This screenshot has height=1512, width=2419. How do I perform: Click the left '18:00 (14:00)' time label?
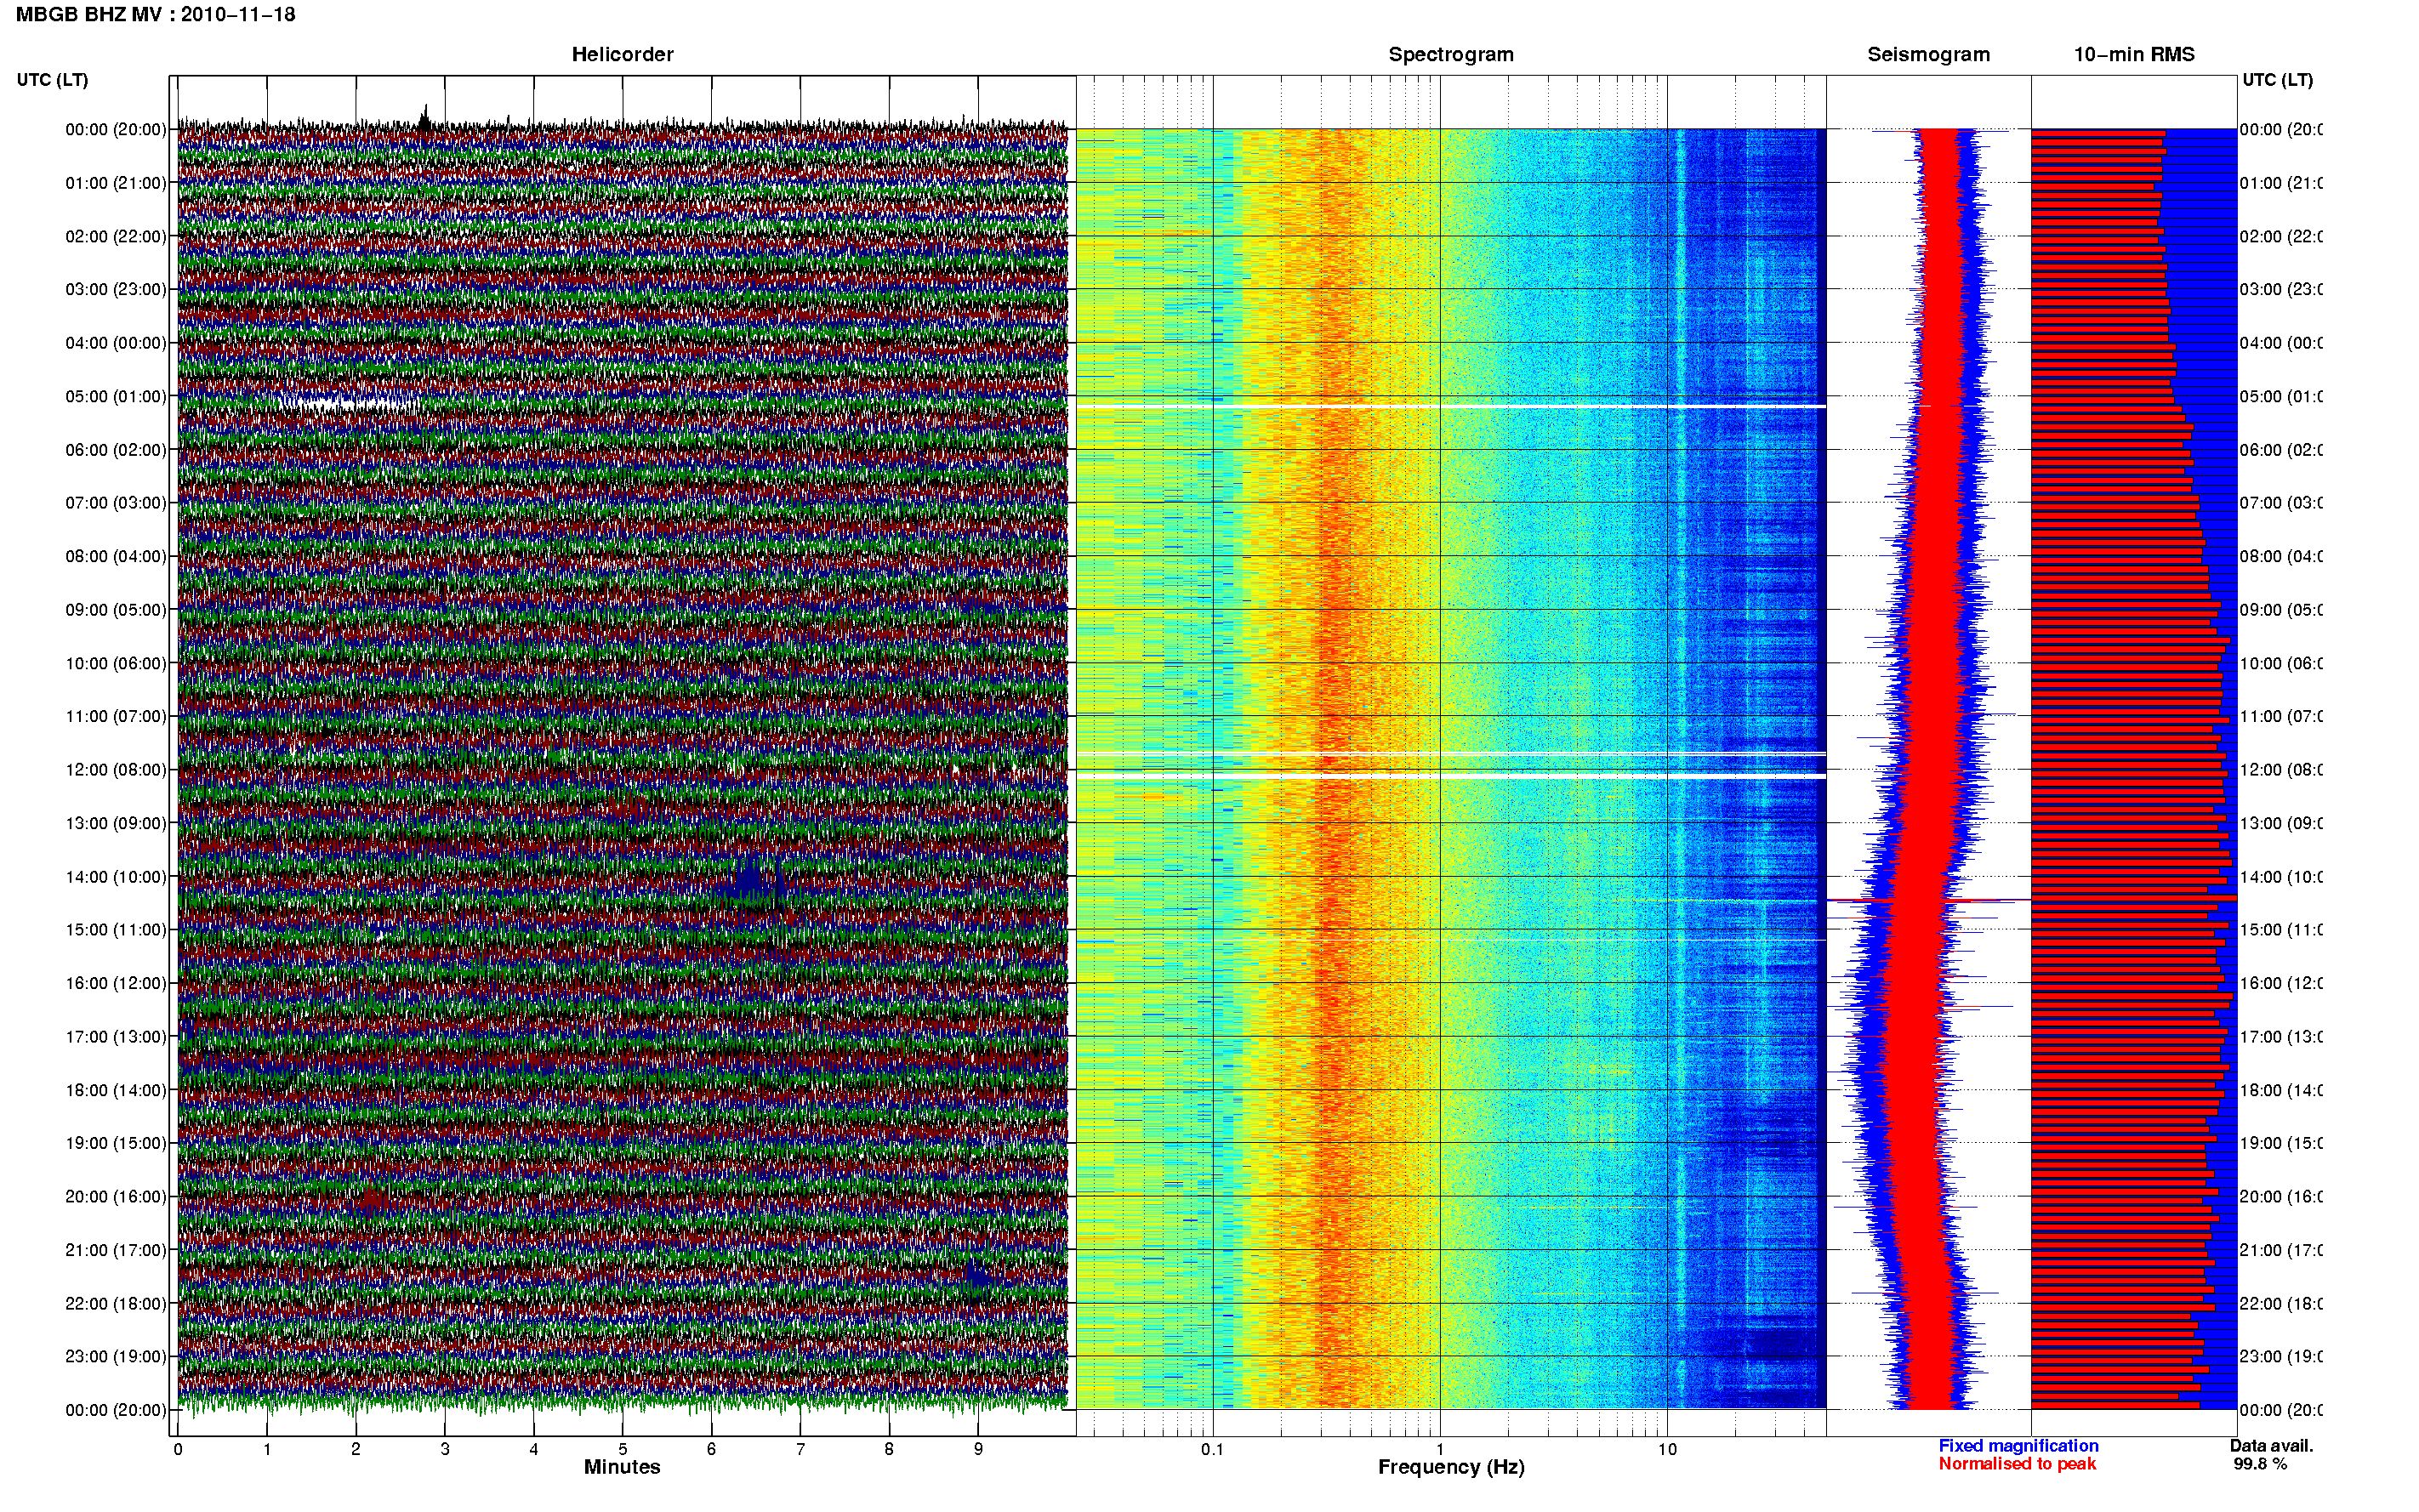click(x=116, y=1090)
